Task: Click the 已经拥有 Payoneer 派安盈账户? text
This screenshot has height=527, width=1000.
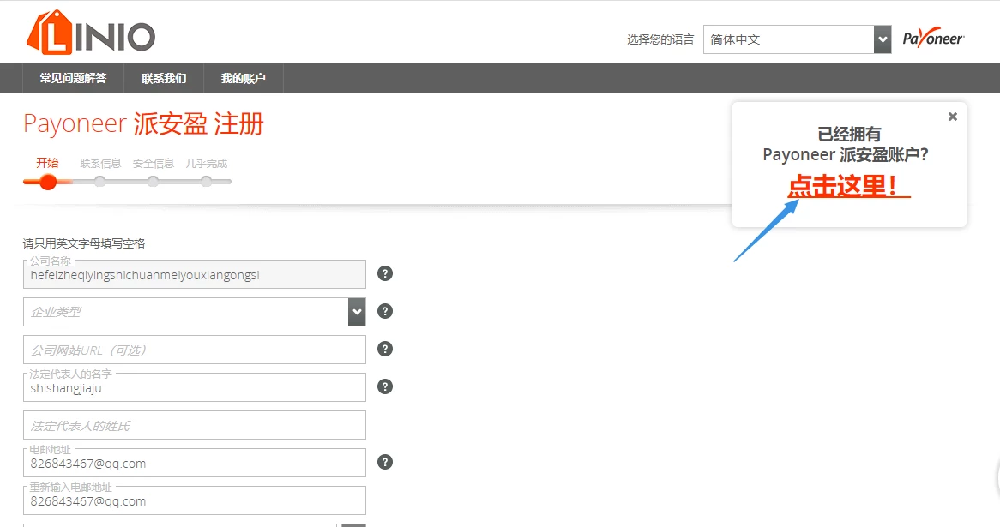Action: 846,145
